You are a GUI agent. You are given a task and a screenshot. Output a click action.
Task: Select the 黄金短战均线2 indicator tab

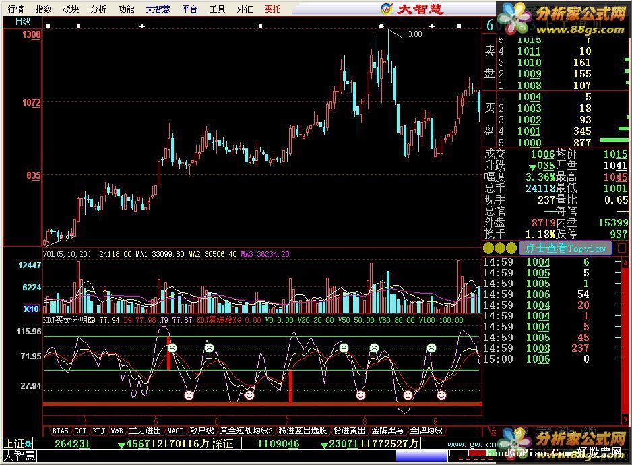pyautogui.click(x=247, y=431)
